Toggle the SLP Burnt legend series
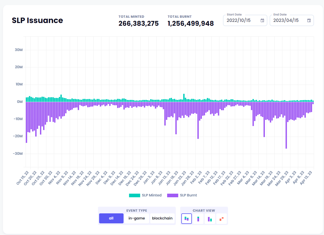 [x=182, y=195]
